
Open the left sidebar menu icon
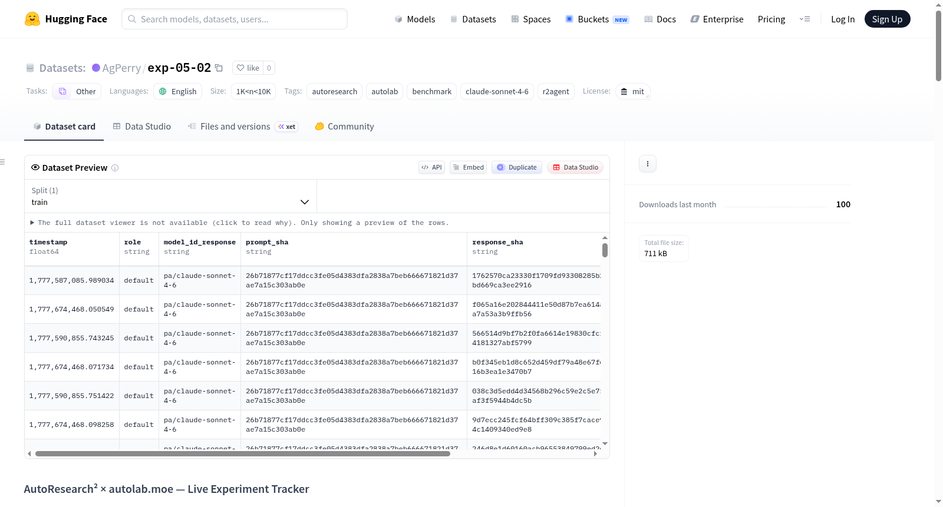[x=3, y=162]
